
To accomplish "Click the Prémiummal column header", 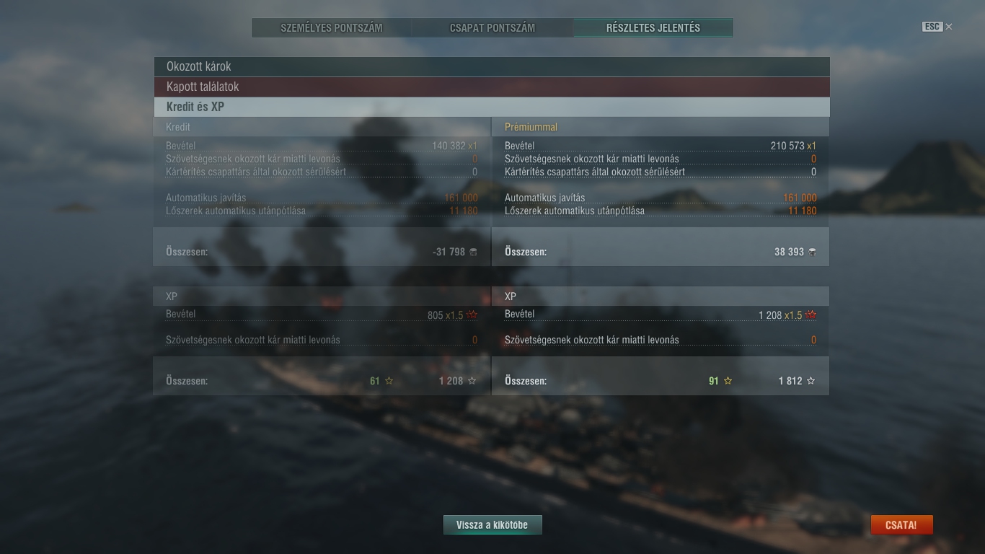I will tap(531, 127).
